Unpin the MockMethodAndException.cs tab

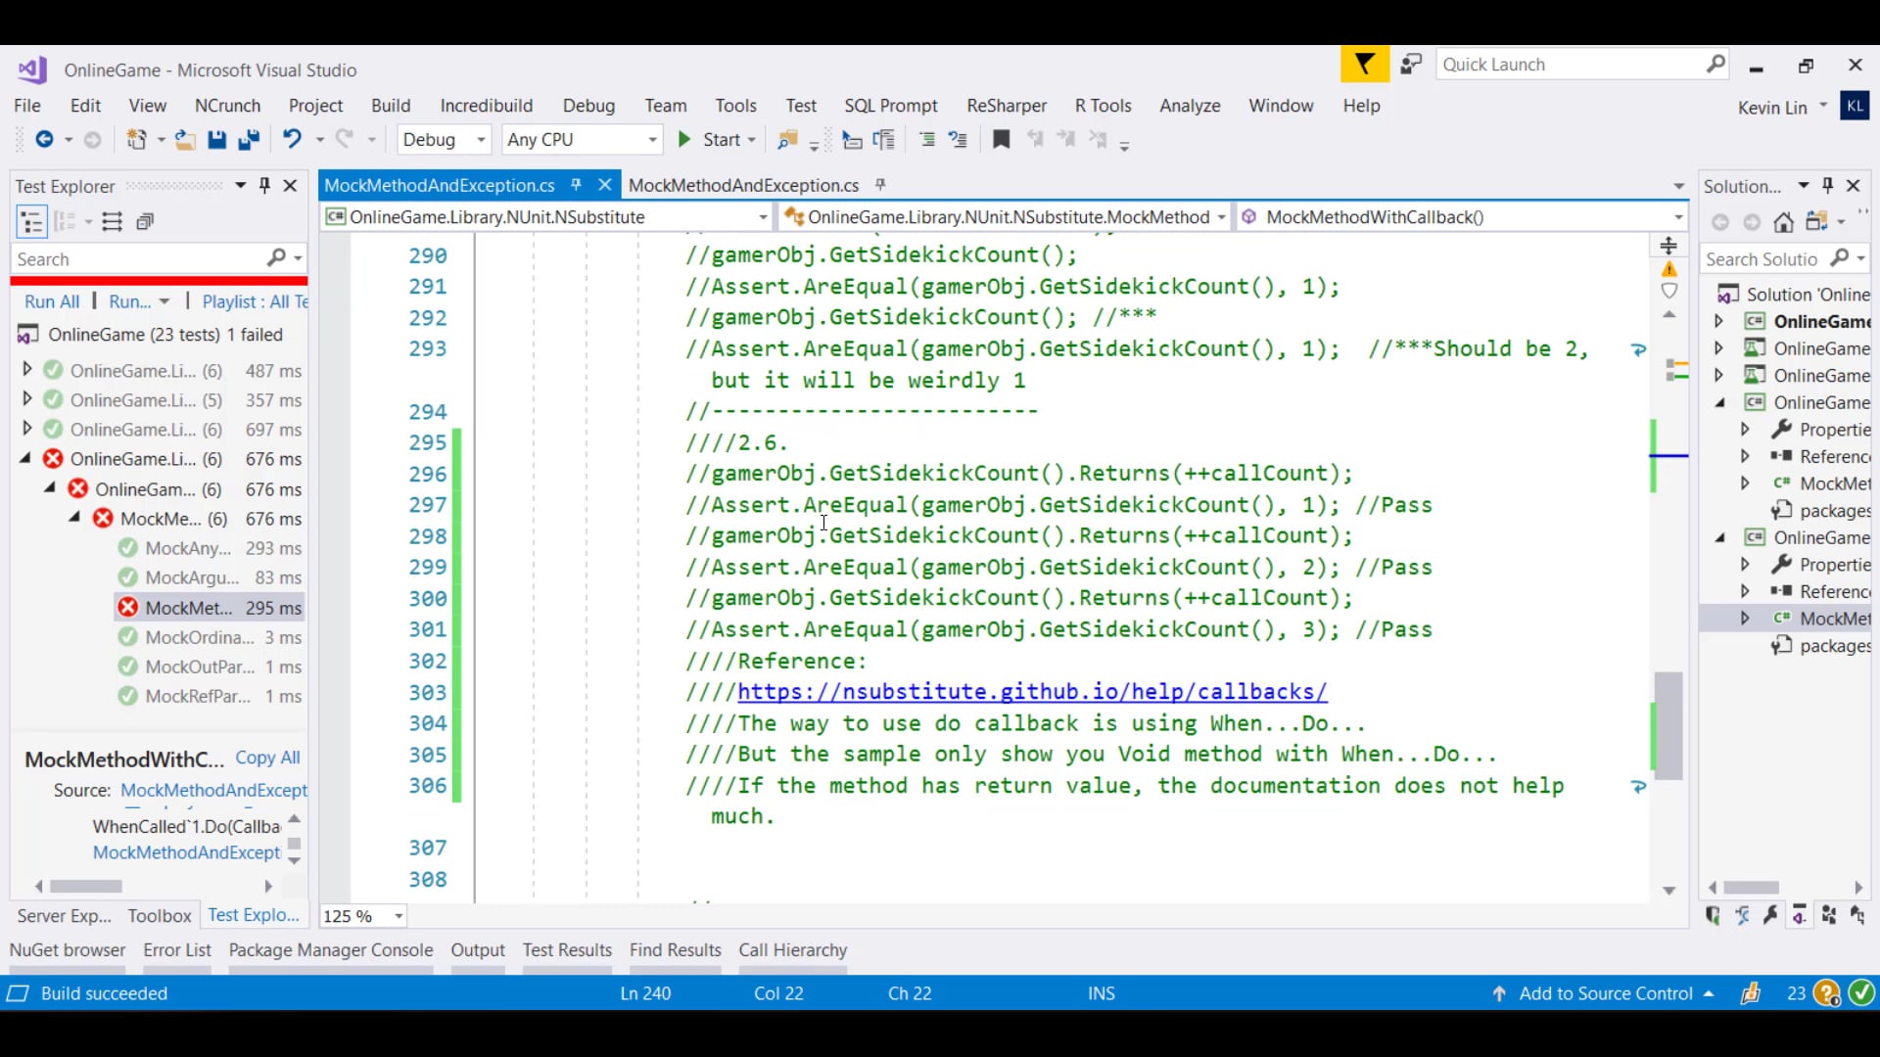(578, 184)
